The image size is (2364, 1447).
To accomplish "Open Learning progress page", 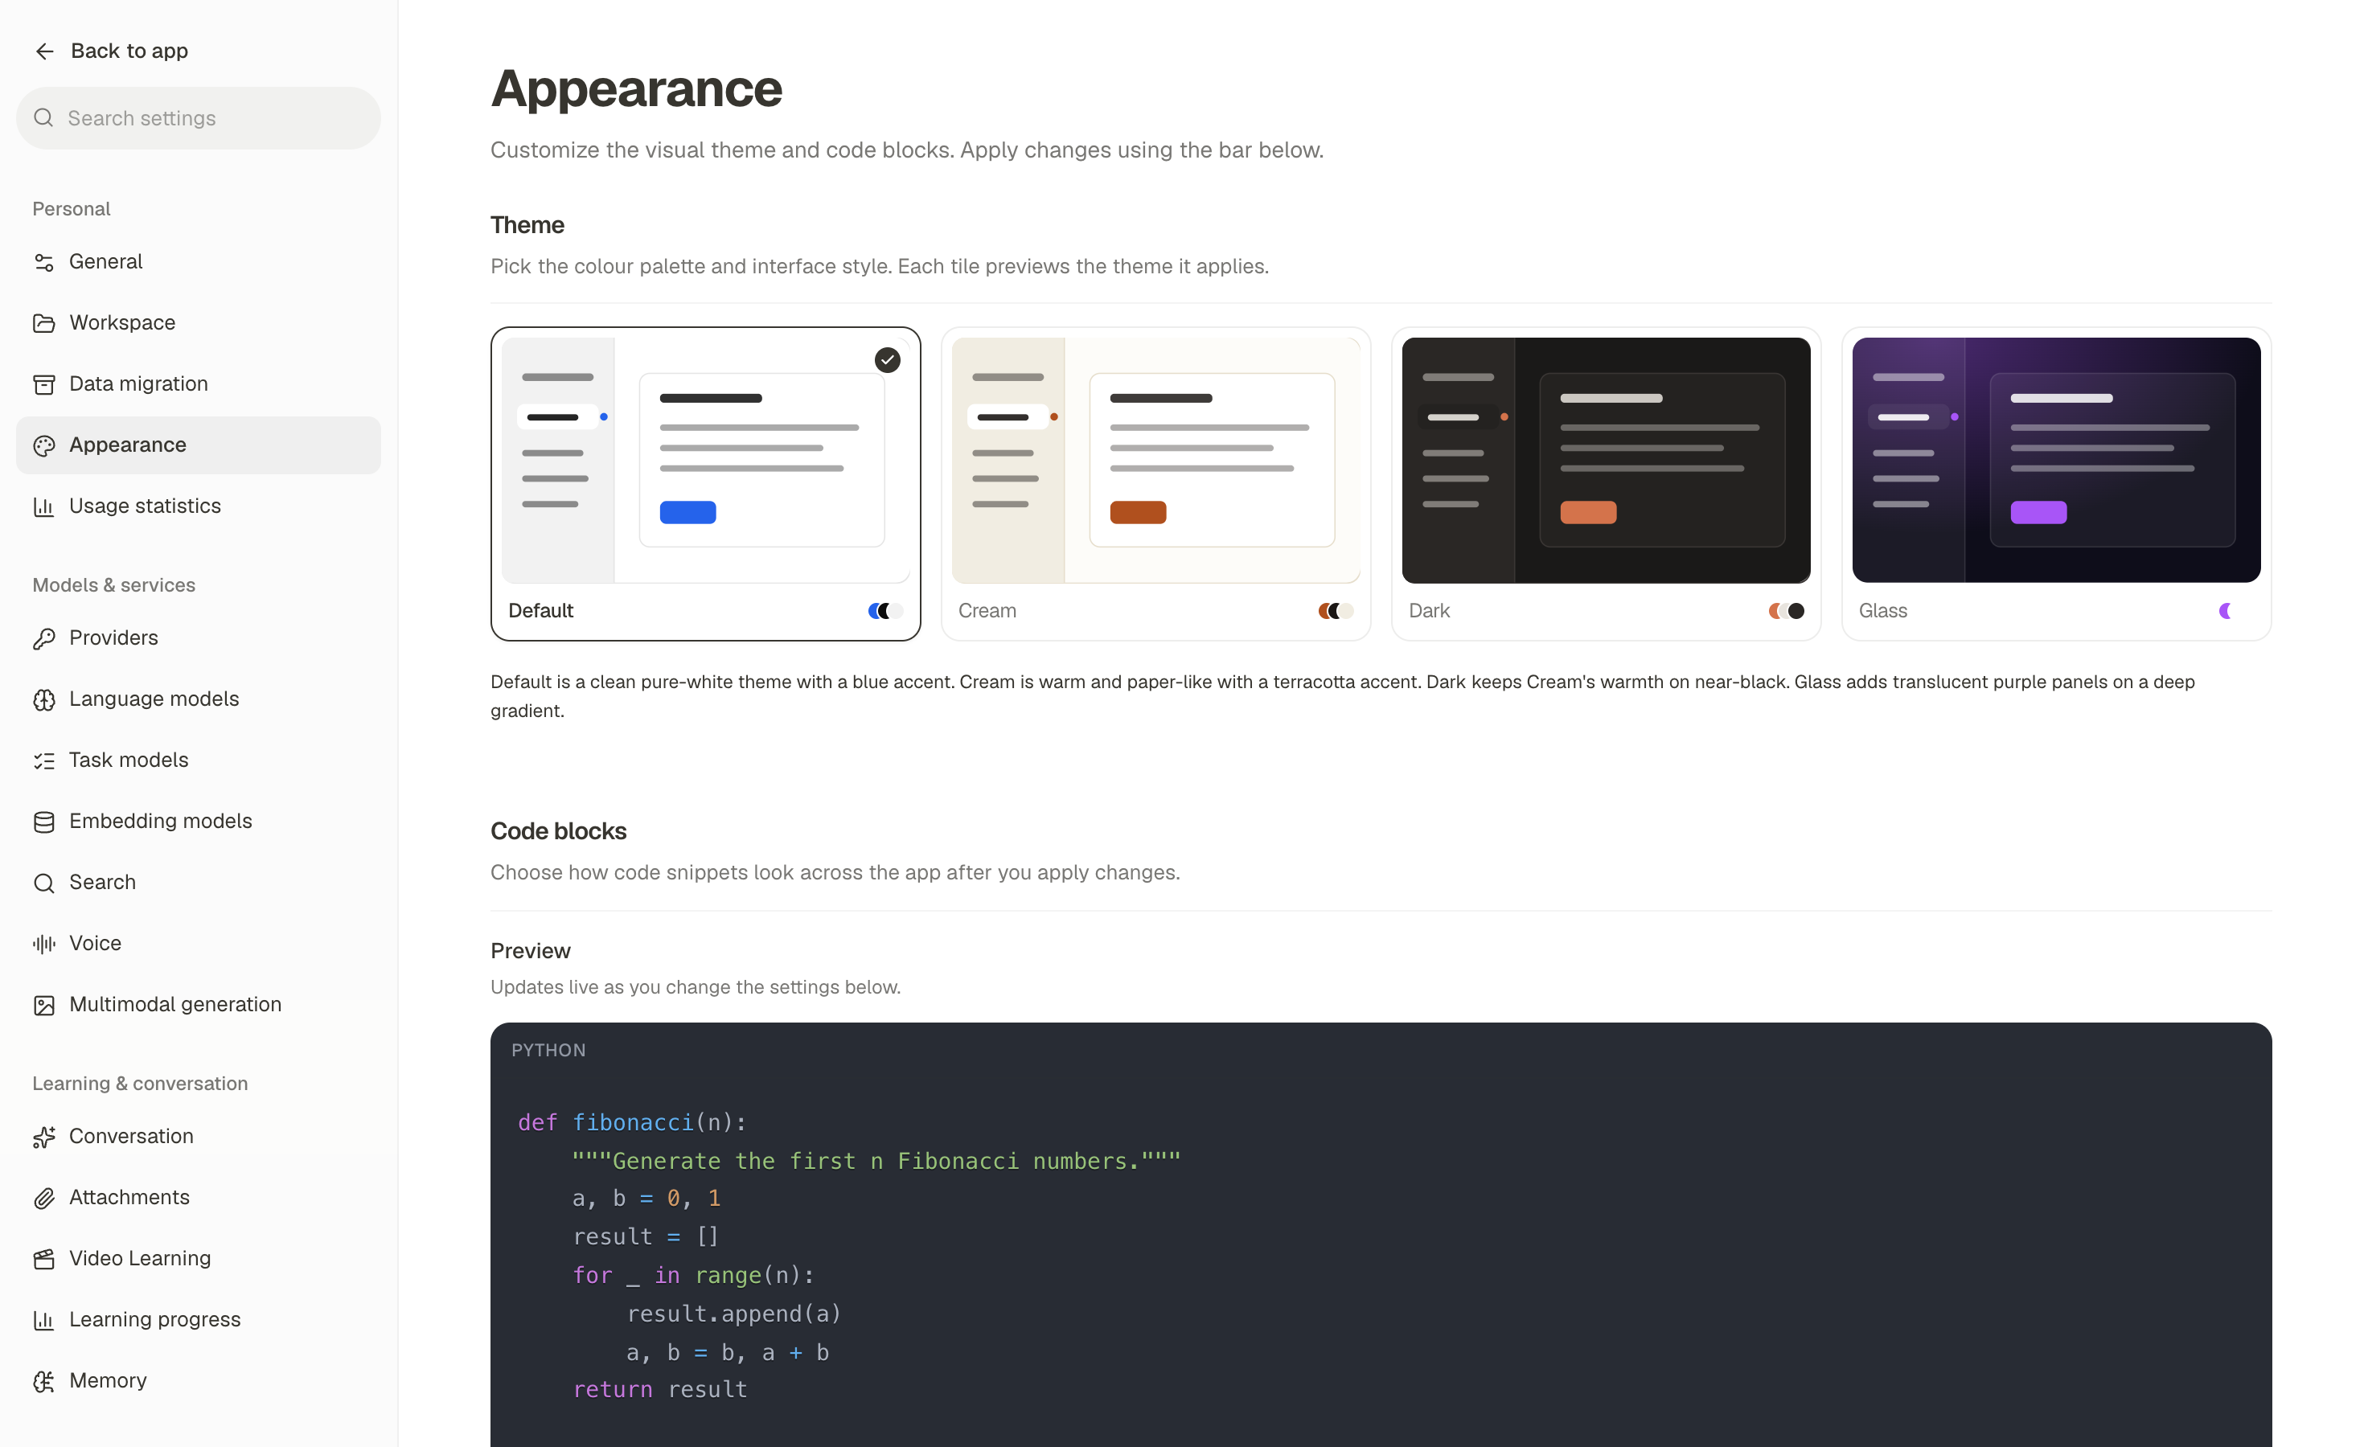I will (199, 1319).
